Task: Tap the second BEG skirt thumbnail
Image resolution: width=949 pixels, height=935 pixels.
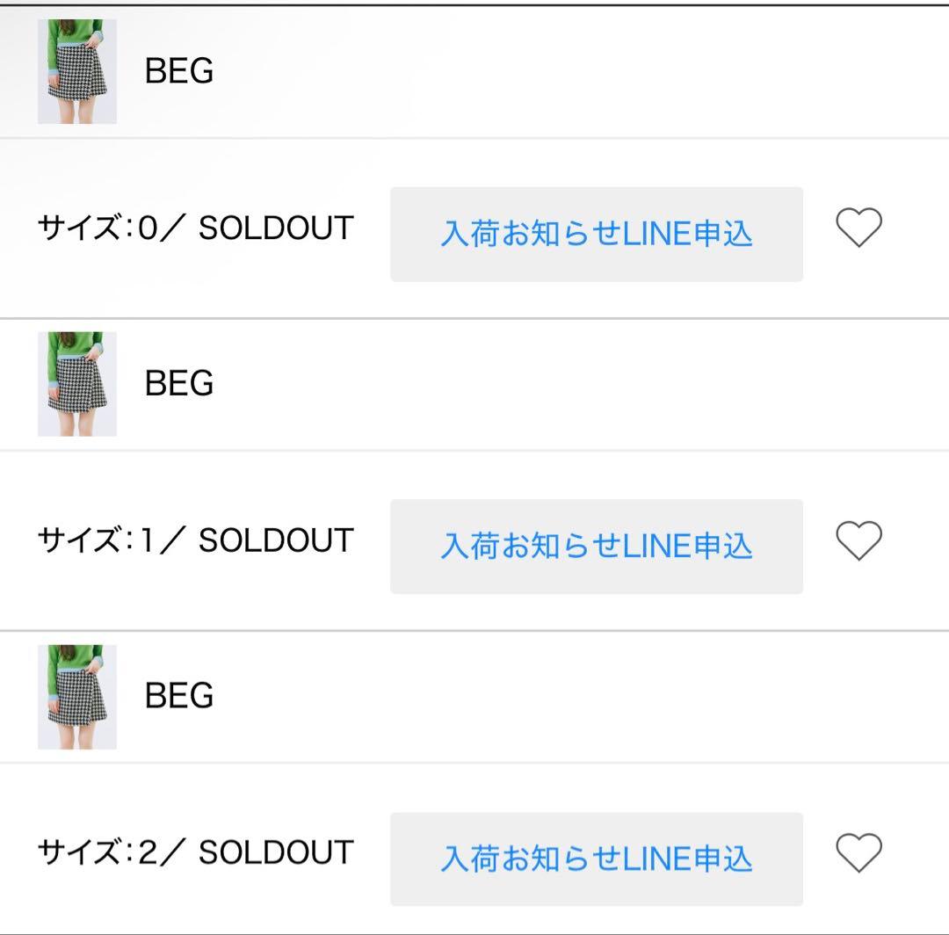Action: pyautogui.click(x=77, y=384)
